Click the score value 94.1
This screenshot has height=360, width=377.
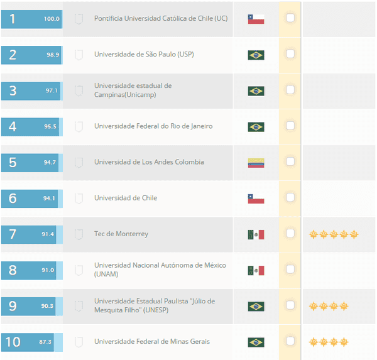49,199
